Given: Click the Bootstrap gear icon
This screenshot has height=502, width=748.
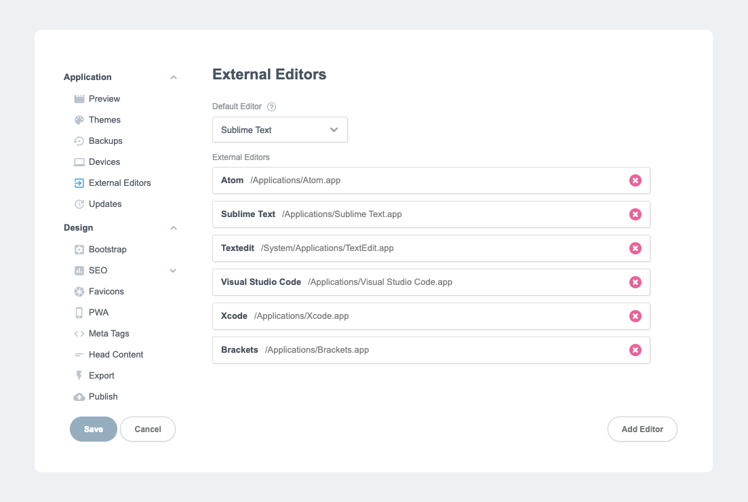Looking at the screenshot, I should click(x=79, y=250).
